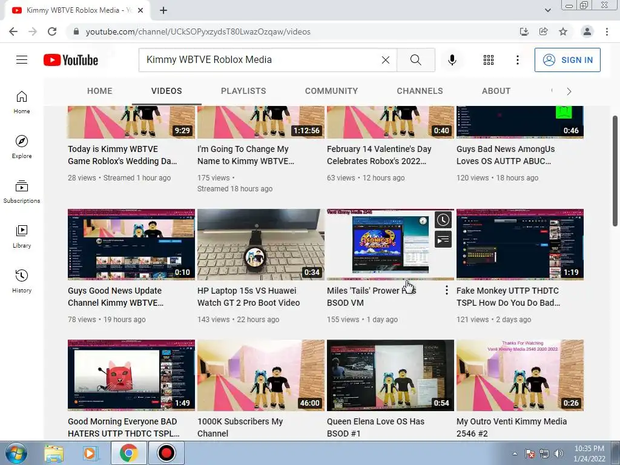Open I'm Going To Change My Name video
The height and width of the screenshot is (465, 620).
pyautogui.click(x=246, y=155)
